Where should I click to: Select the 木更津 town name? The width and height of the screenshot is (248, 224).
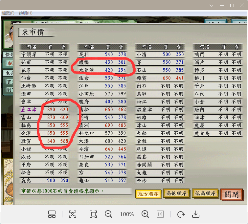(x=86, y=70)
